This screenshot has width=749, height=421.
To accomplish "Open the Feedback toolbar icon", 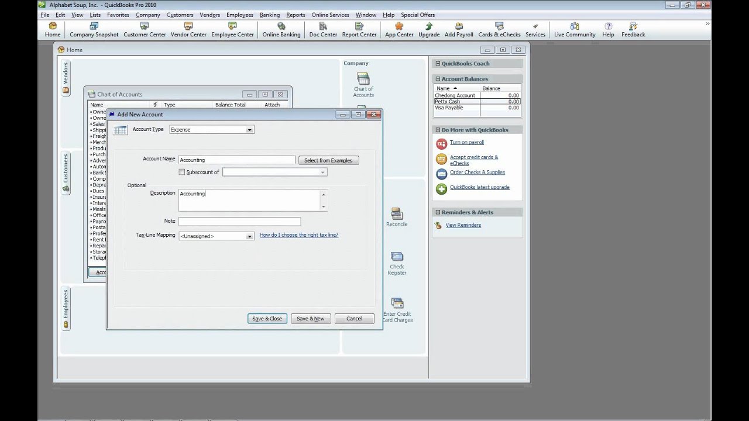I will [633, 30].
